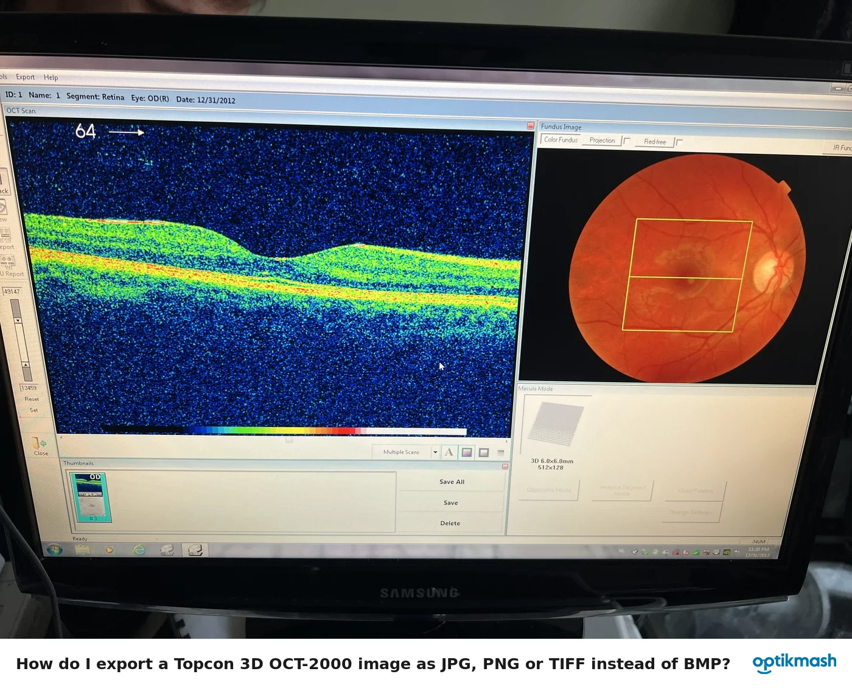Screen dimensions: 852x688
Task: Click the color scale bar under the OCT scan
Action: point(284,431)
